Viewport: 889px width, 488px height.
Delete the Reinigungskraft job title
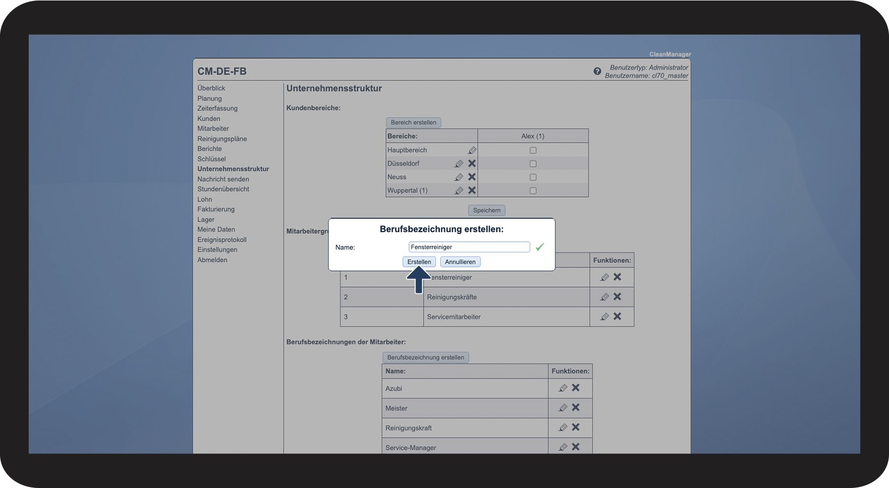coord(576,427)
